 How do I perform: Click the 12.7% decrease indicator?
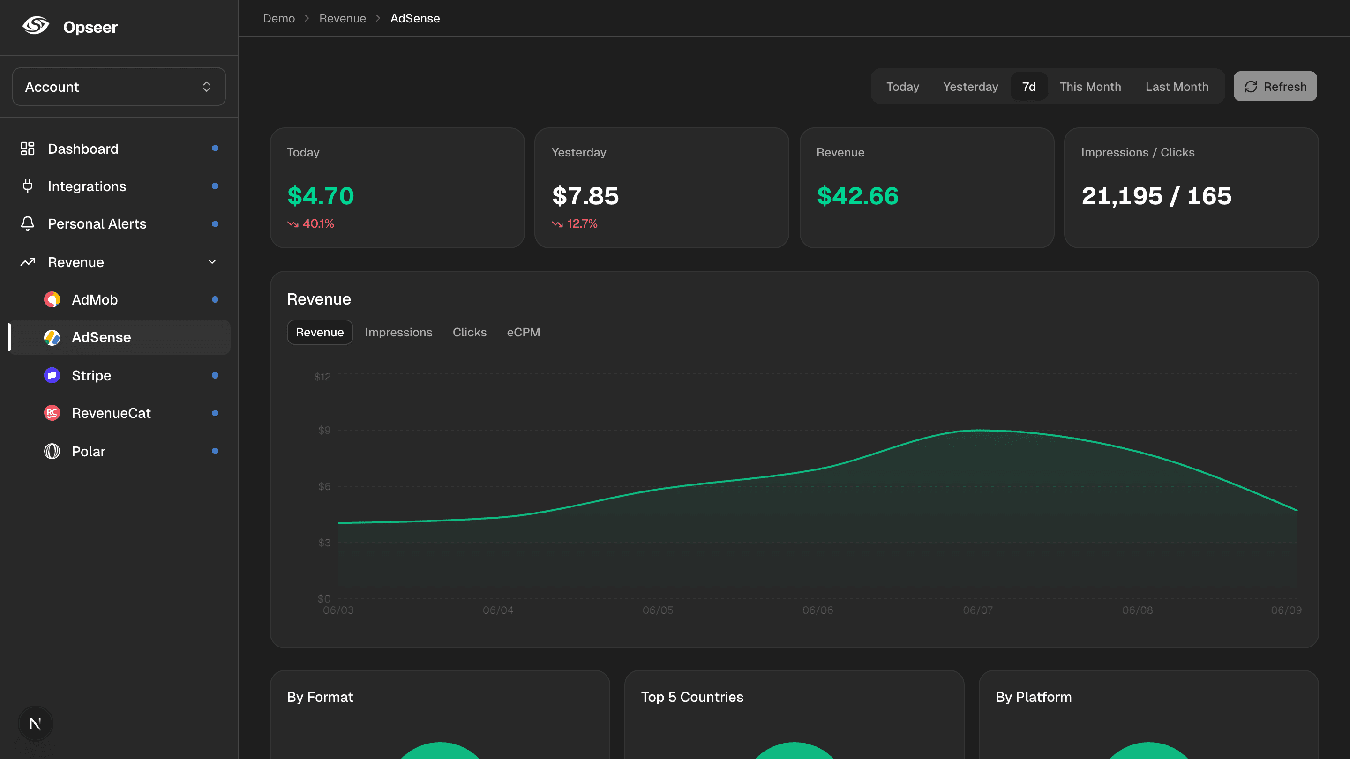575,223
